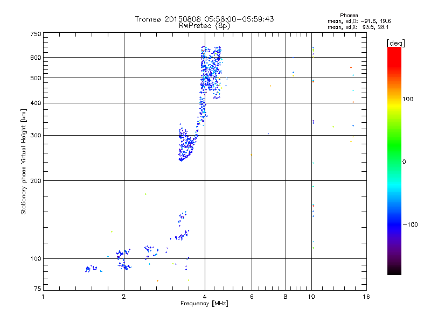The width and height of the screenshot is (431, 323).
Task: Click the y-axis tick label '100'
Action: [36, 259]
